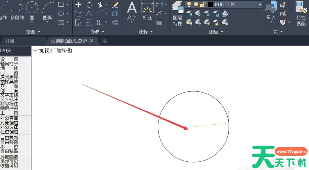Select the Polyline (多段线) draw tool

(x=17, y=11)
